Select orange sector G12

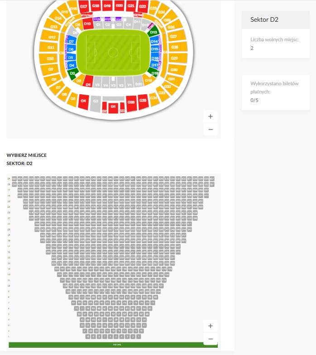point(52,37)
